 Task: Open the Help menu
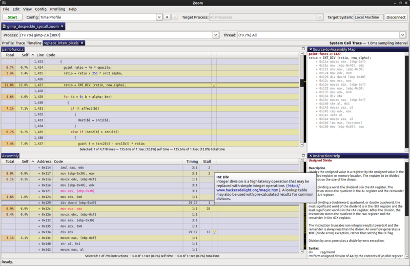73,9
